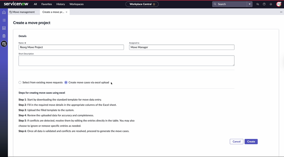Open the chat conversations icon

tap(258, 4)
